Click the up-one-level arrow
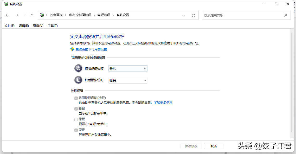296x154 pixels. click(x=32, y=15)
